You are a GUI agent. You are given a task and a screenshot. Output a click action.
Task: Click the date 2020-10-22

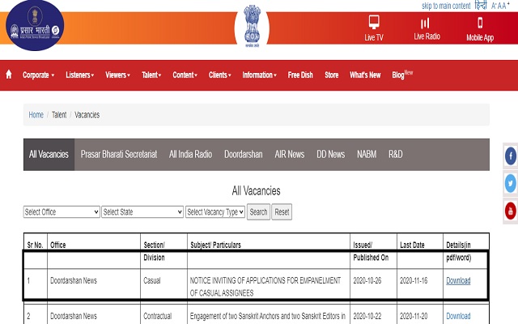[367, 317]
